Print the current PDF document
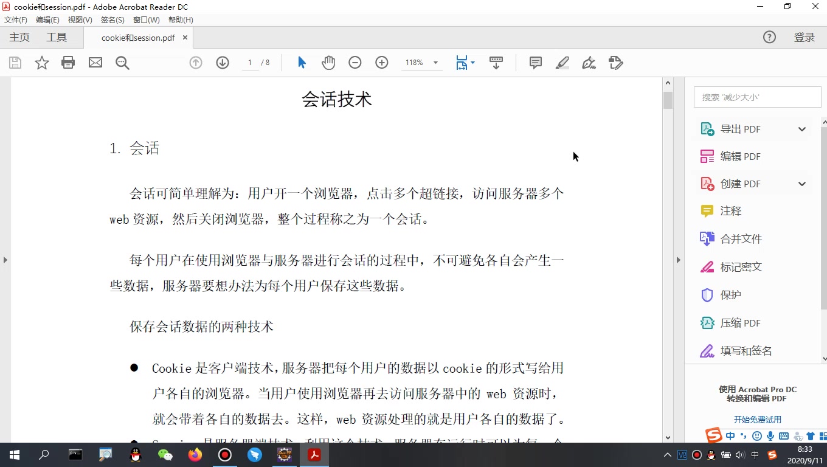Viewport: 827px width, 467px height. point(67,63)
